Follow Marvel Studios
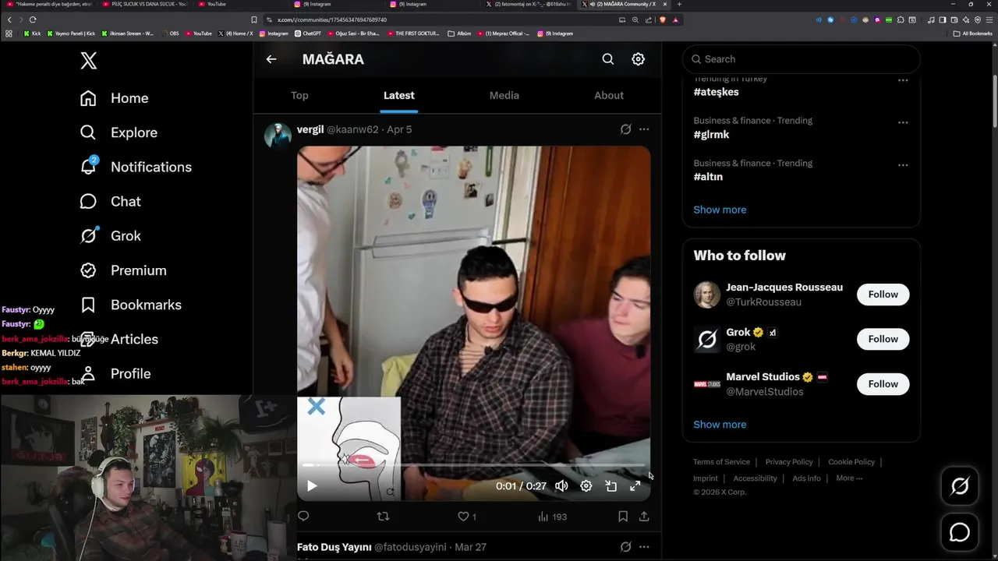The image size is (998, 561). [883, 384]
